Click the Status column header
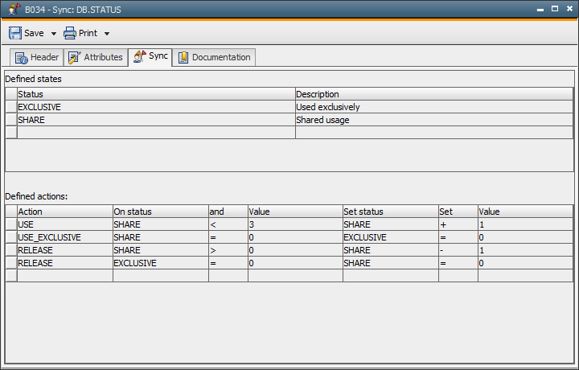This screenshot has height=370, width=579. 156,94
